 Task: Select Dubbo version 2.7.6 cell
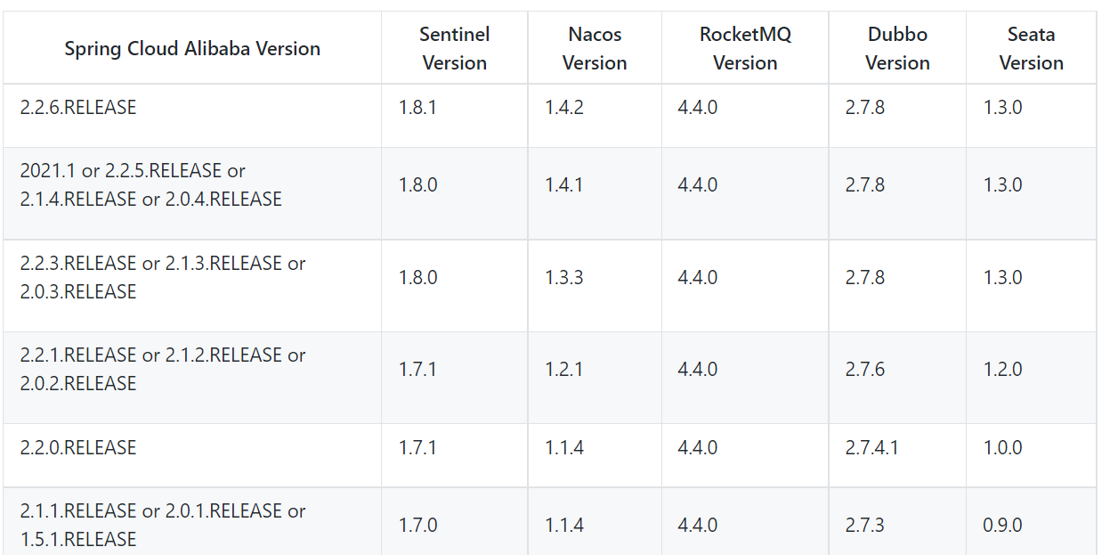[x=865, y=369]
